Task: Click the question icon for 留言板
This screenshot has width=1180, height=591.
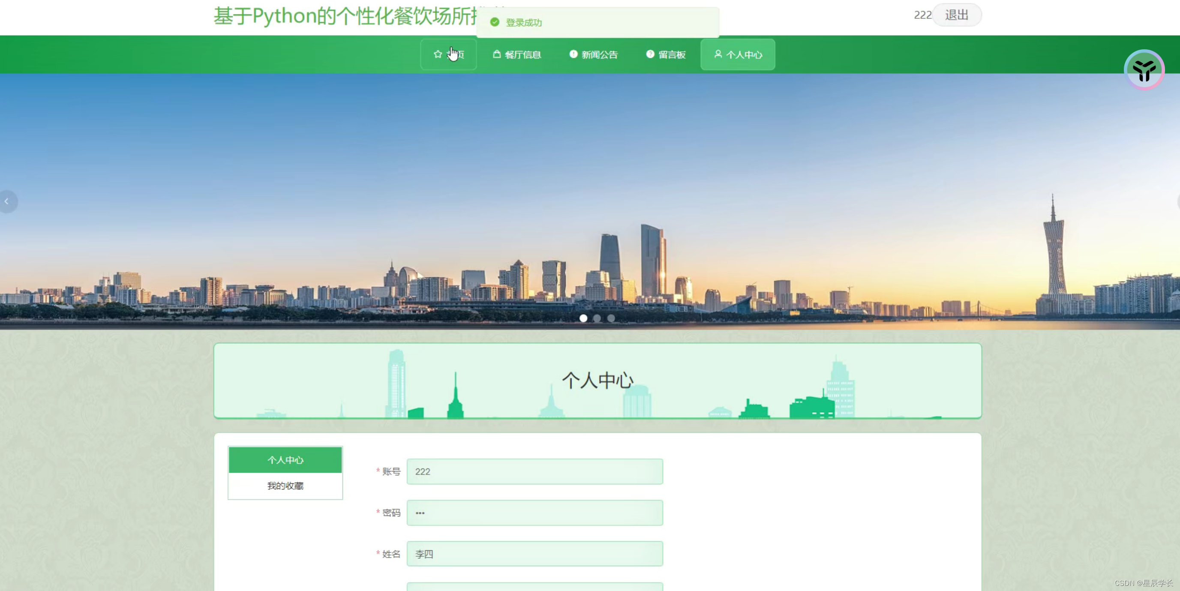Action: [x=650, y=54]
